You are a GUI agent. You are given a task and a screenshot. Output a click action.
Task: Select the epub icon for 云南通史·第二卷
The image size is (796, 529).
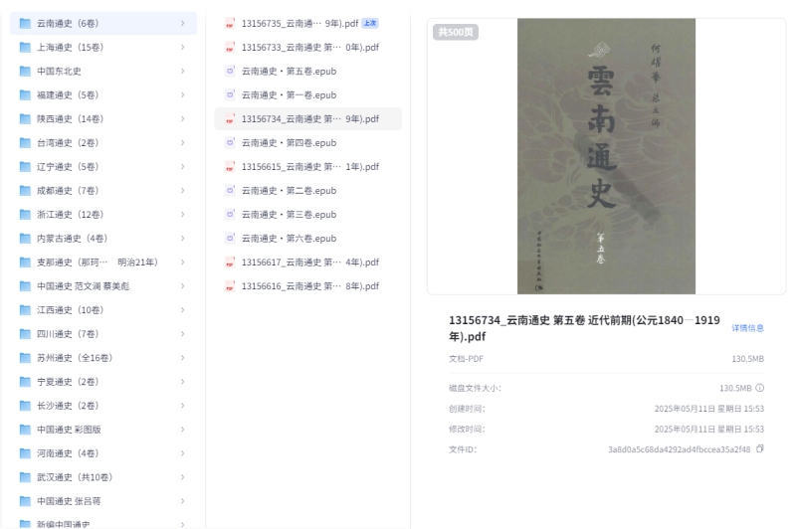[x=230, y=190]
